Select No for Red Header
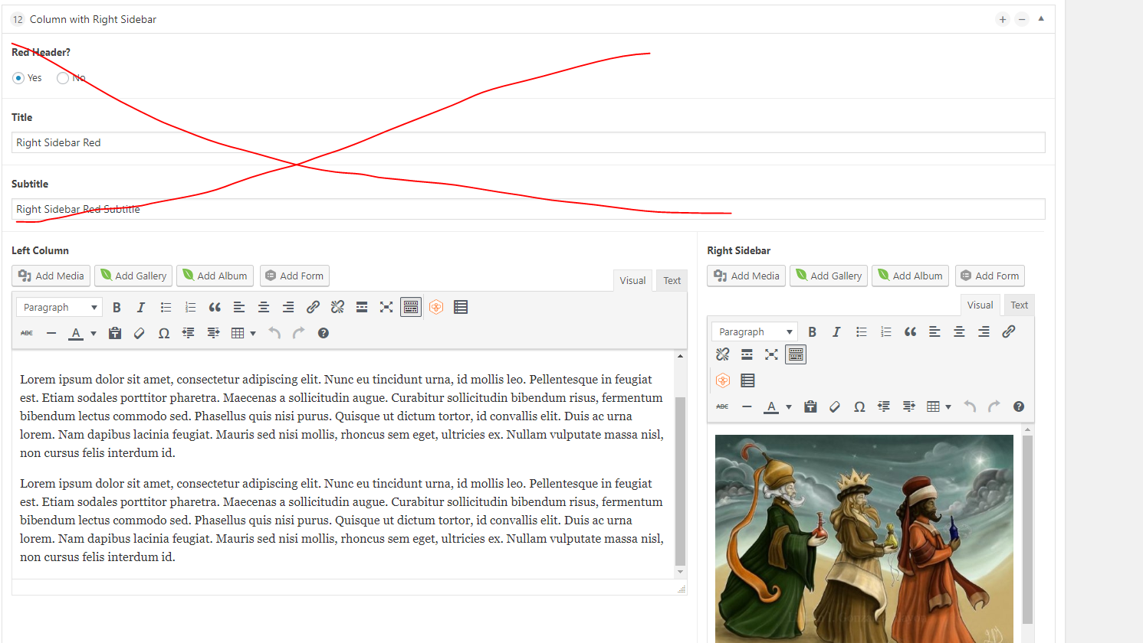Viewport: 1143px width, 643px height. point(63,78)
